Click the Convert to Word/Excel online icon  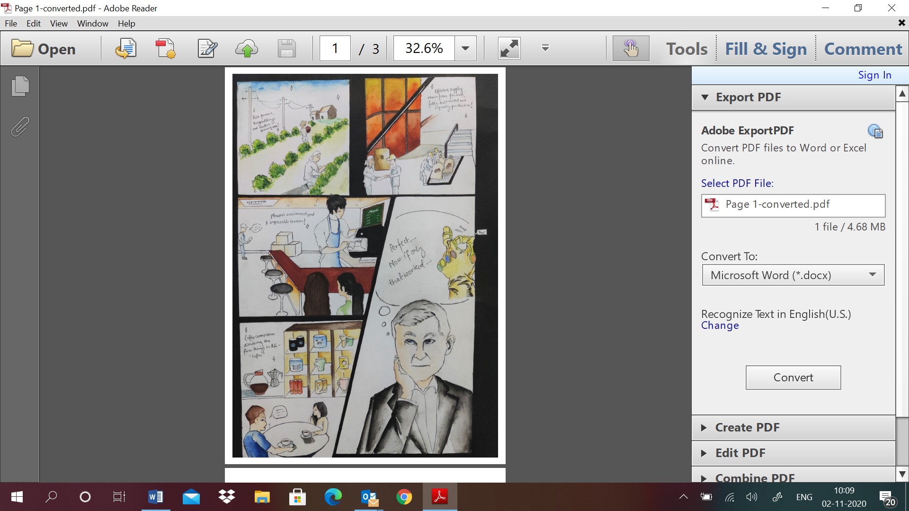tap(125, 49)
